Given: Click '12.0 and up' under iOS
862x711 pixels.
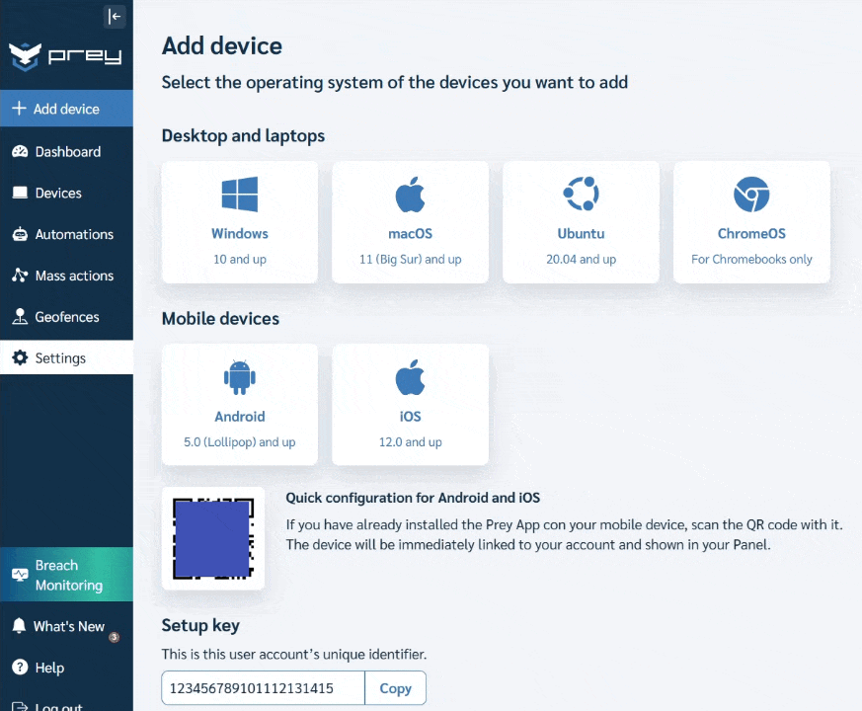Looking at the screenshot, I should click(x=410, y=442).
